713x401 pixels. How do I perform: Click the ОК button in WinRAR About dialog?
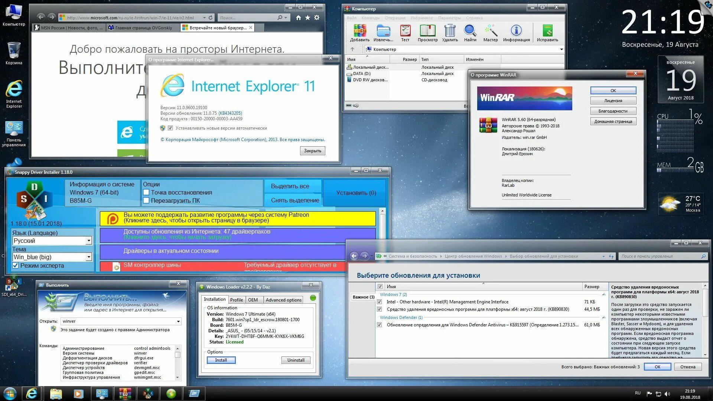point(613,90)
